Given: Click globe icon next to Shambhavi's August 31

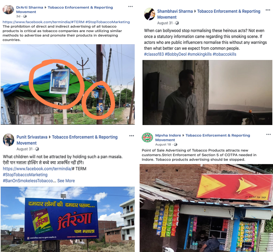Looking at the screenshot, I should tap(177, 23).
